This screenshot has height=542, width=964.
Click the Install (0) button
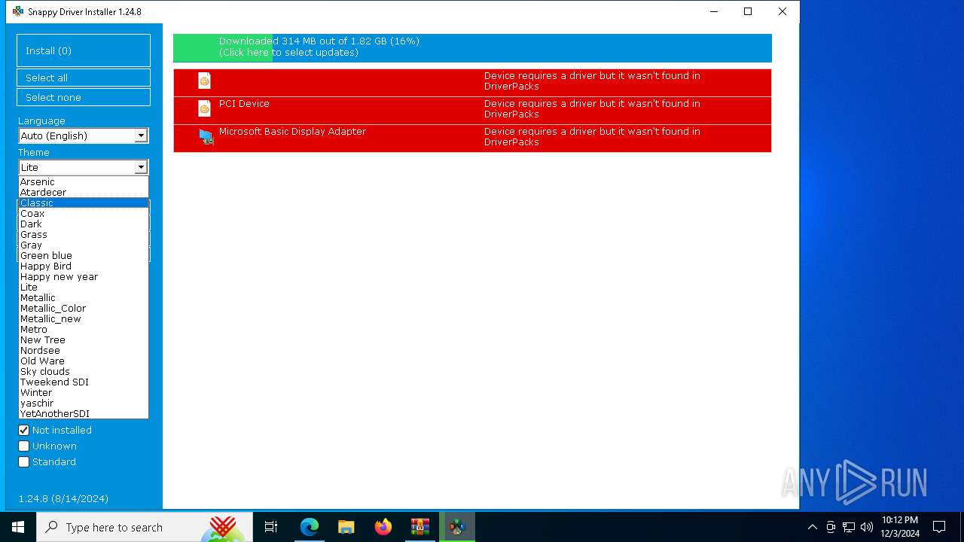click(x=84, y=50)
